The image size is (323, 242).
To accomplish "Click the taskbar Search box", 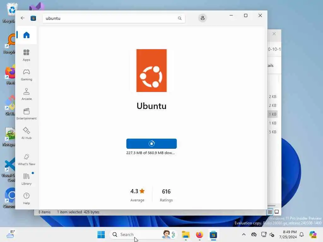I will (x=144, y=234).
